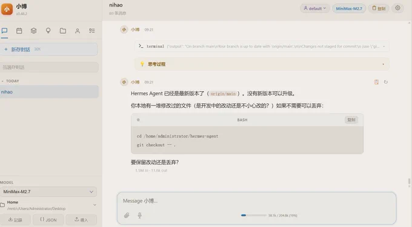Open the MiniMax-M2.7 model dropdown in sidebar
412x227 pixels.
[x=48, y=191]
